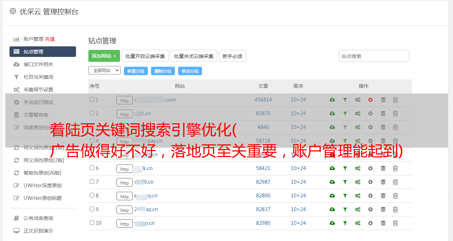Open 智能伪原创[AI版] sidebar item

42,173
